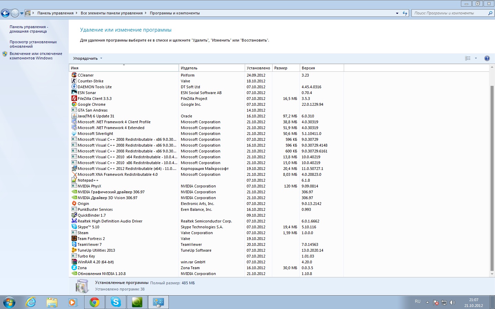Sort the list by Издатель column

[x=212, y=68]
